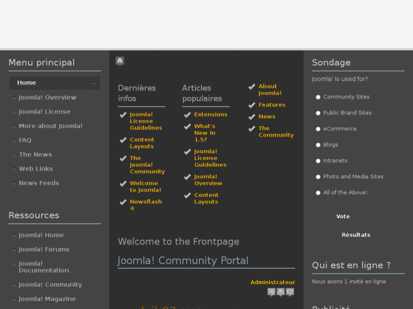Click 'Joomla! is used for?' poll question
This screenshot has height=309, width=413.
[340, 79]
